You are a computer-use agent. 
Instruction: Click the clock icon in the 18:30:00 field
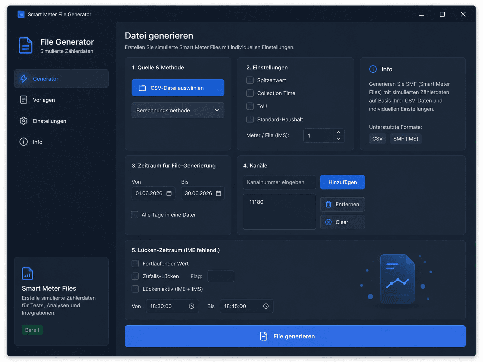coord(192,306)
